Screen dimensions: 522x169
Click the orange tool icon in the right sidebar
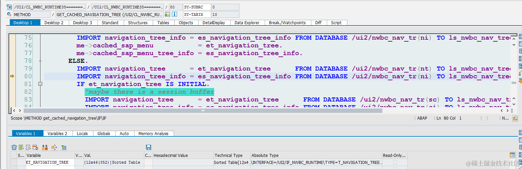click(x=520, y=81)
